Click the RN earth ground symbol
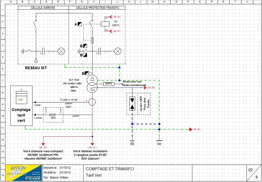 click(132, 141)
